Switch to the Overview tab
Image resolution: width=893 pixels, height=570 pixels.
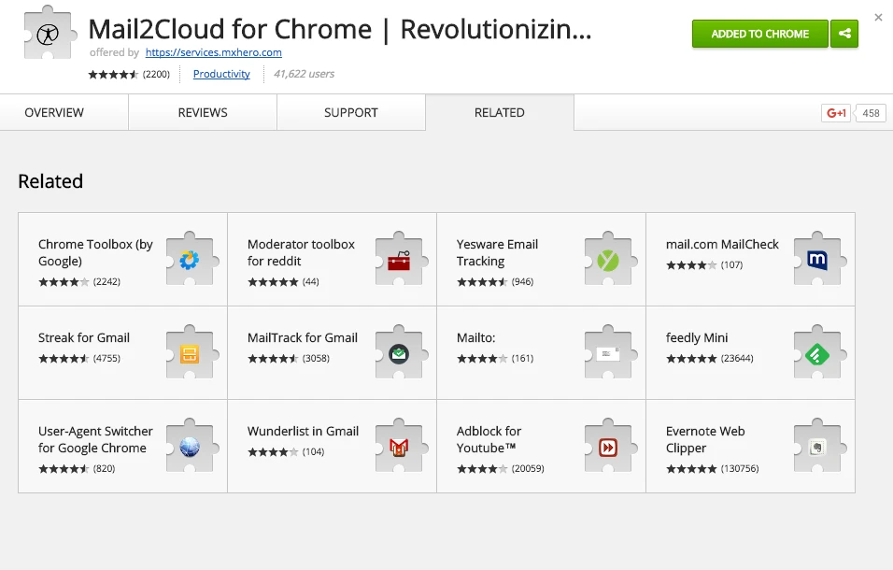click(x=54, y=112)
